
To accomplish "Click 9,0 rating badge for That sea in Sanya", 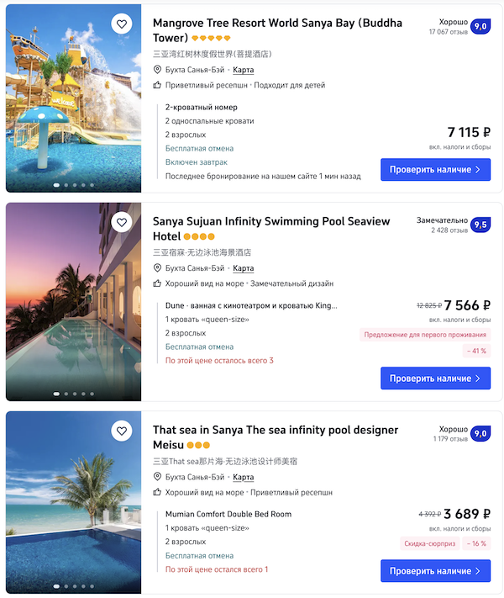I will (x=480, y=434).
